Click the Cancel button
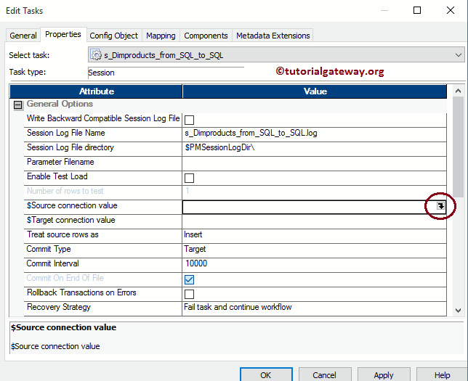 pyautogui.click(x=324, y=374)
